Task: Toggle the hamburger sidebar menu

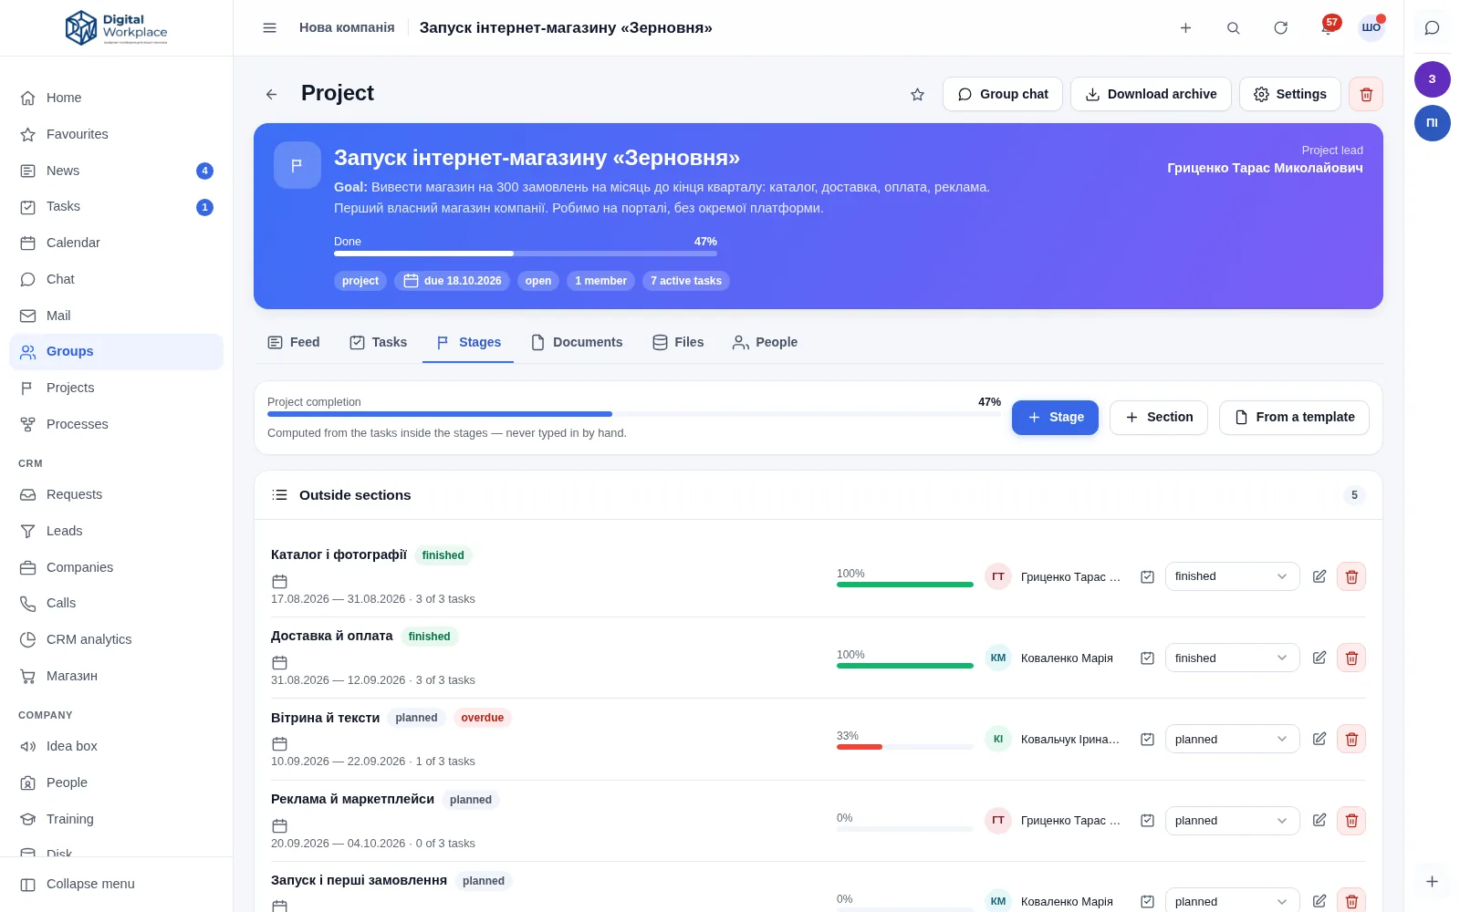Action: point(269,27)
